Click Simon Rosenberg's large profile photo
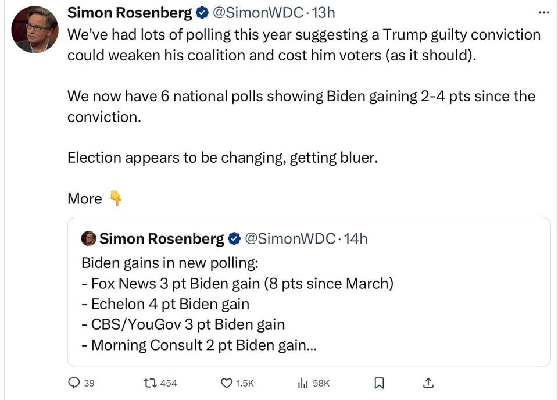The height and width of the screenshot is (400, 558). (35, 30)
